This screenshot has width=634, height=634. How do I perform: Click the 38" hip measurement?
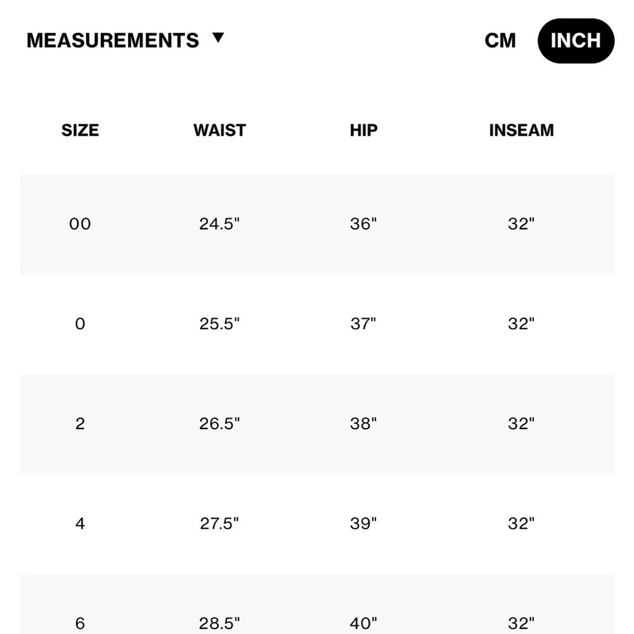click(363, 424)
